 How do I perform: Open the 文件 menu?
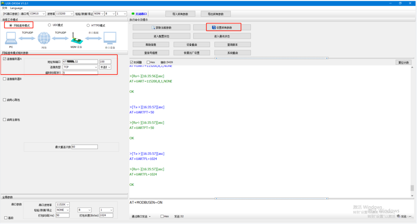[x=5, y=8]
